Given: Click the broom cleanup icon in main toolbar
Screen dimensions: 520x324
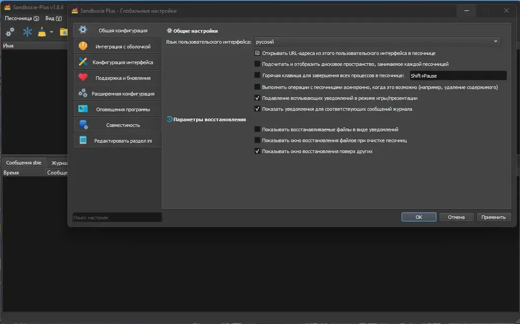Looking at the screenshot, I should pyautogui.click(x=42, y=32).
